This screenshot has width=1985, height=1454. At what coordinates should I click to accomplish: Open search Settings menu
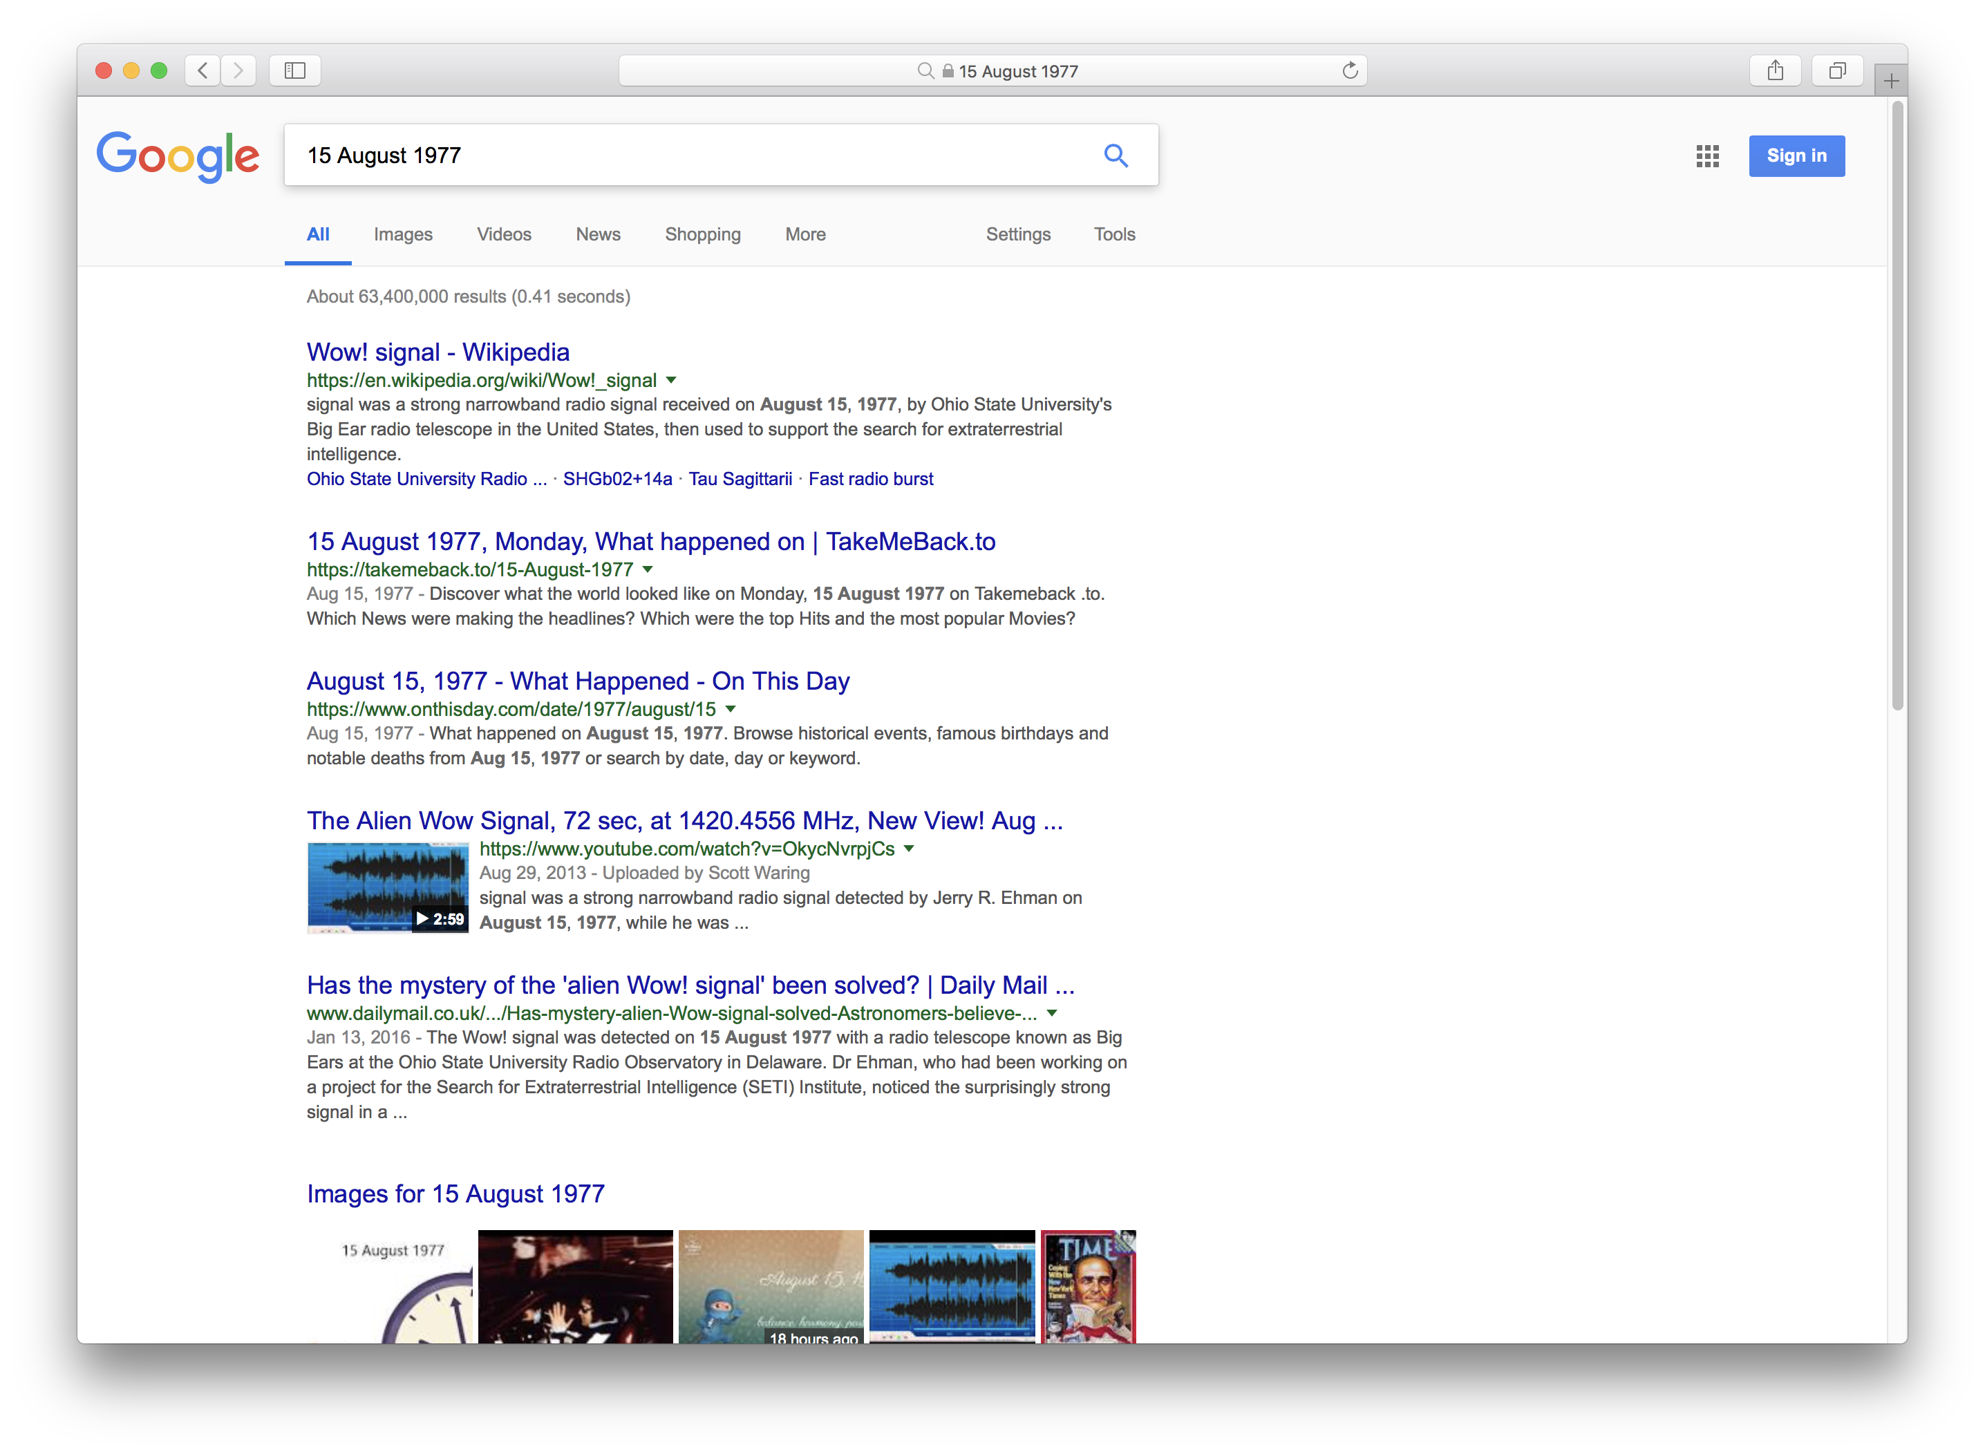click(x=1017, y=234)
